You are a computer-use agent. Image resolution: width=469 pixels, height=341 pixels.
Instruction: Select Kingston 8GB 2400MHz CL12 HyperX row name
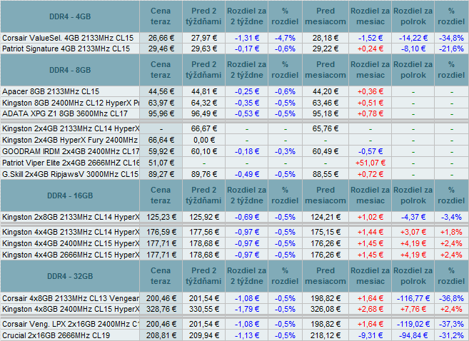click(x=71, y=103)
